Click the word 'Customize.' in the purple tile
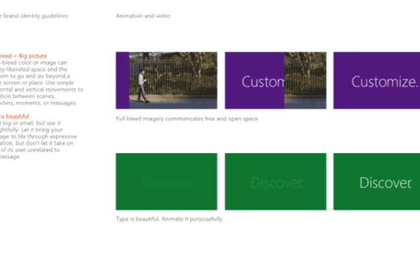 [x=385, y=82]
